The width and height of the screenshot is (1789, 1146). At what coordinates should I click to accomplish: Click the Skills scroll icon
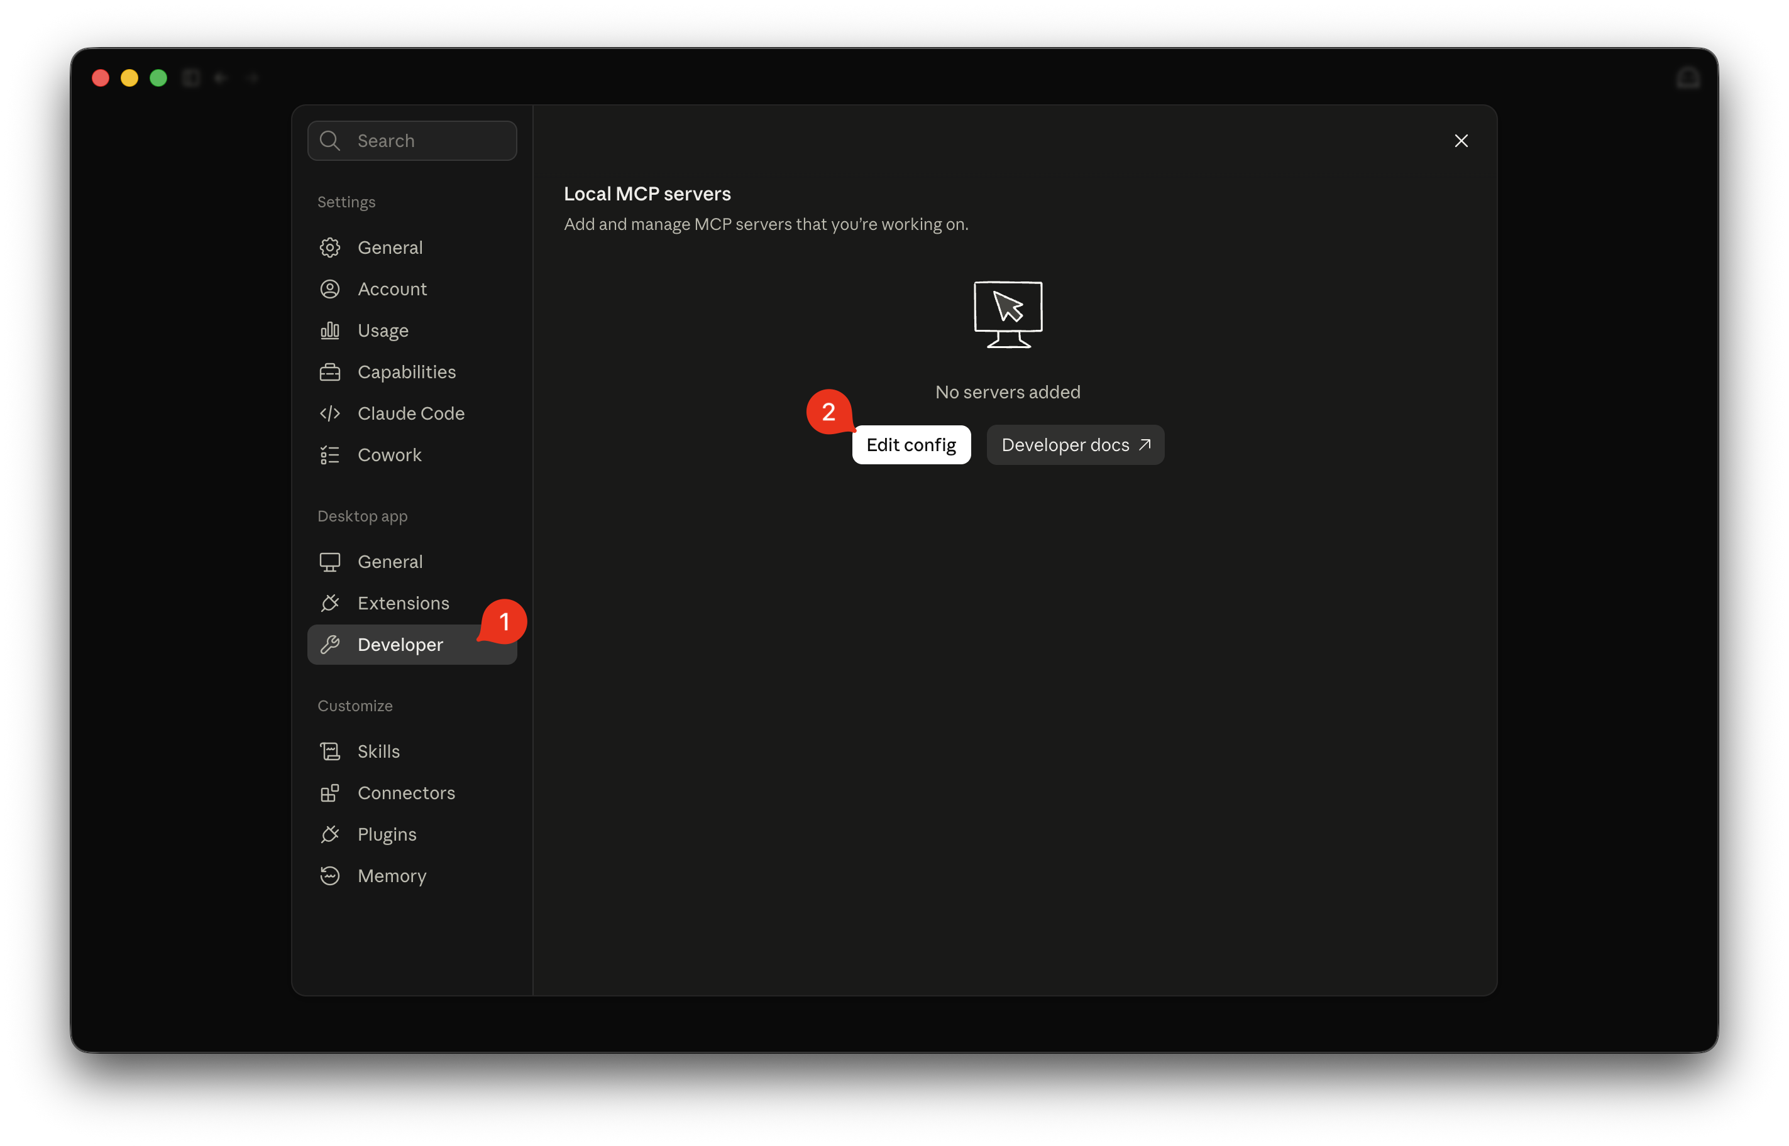[x=330, y=751]
